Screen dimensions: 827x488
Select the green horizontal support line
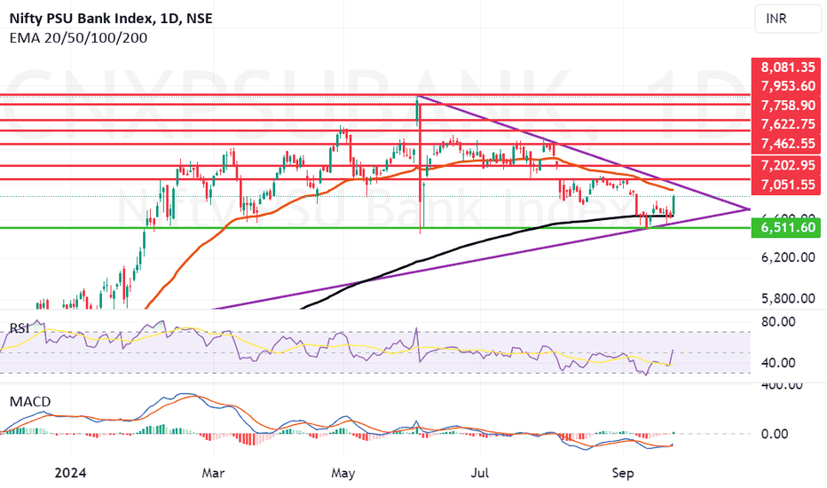click(x=375, y=228)
